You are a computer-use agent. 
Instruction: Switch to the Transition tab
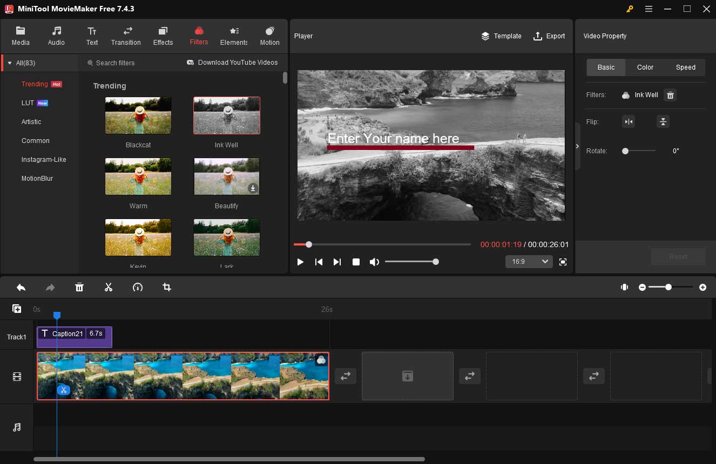click(x=126, y=36)
